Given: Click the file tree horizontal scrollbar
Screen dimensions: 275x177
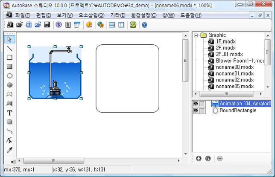Looking at the screenshot, I should (226, 94).
